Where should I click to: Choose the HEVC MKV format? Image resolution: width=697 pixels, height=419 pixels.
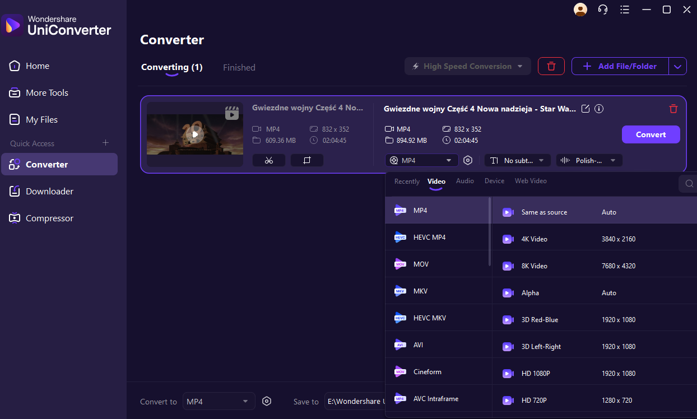click(x=437, y=318)
